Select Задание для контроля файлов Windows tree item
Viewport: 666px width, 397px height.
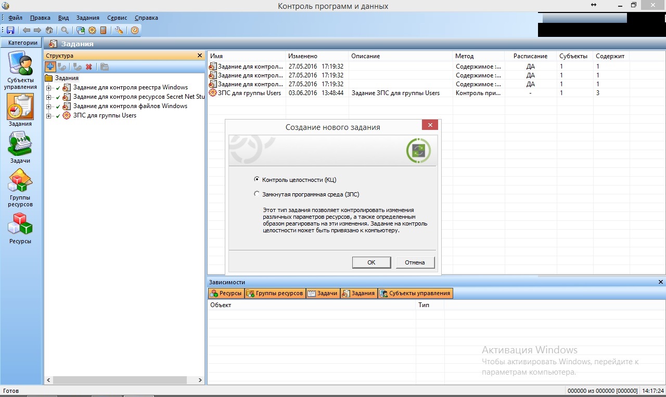point(130,106)
